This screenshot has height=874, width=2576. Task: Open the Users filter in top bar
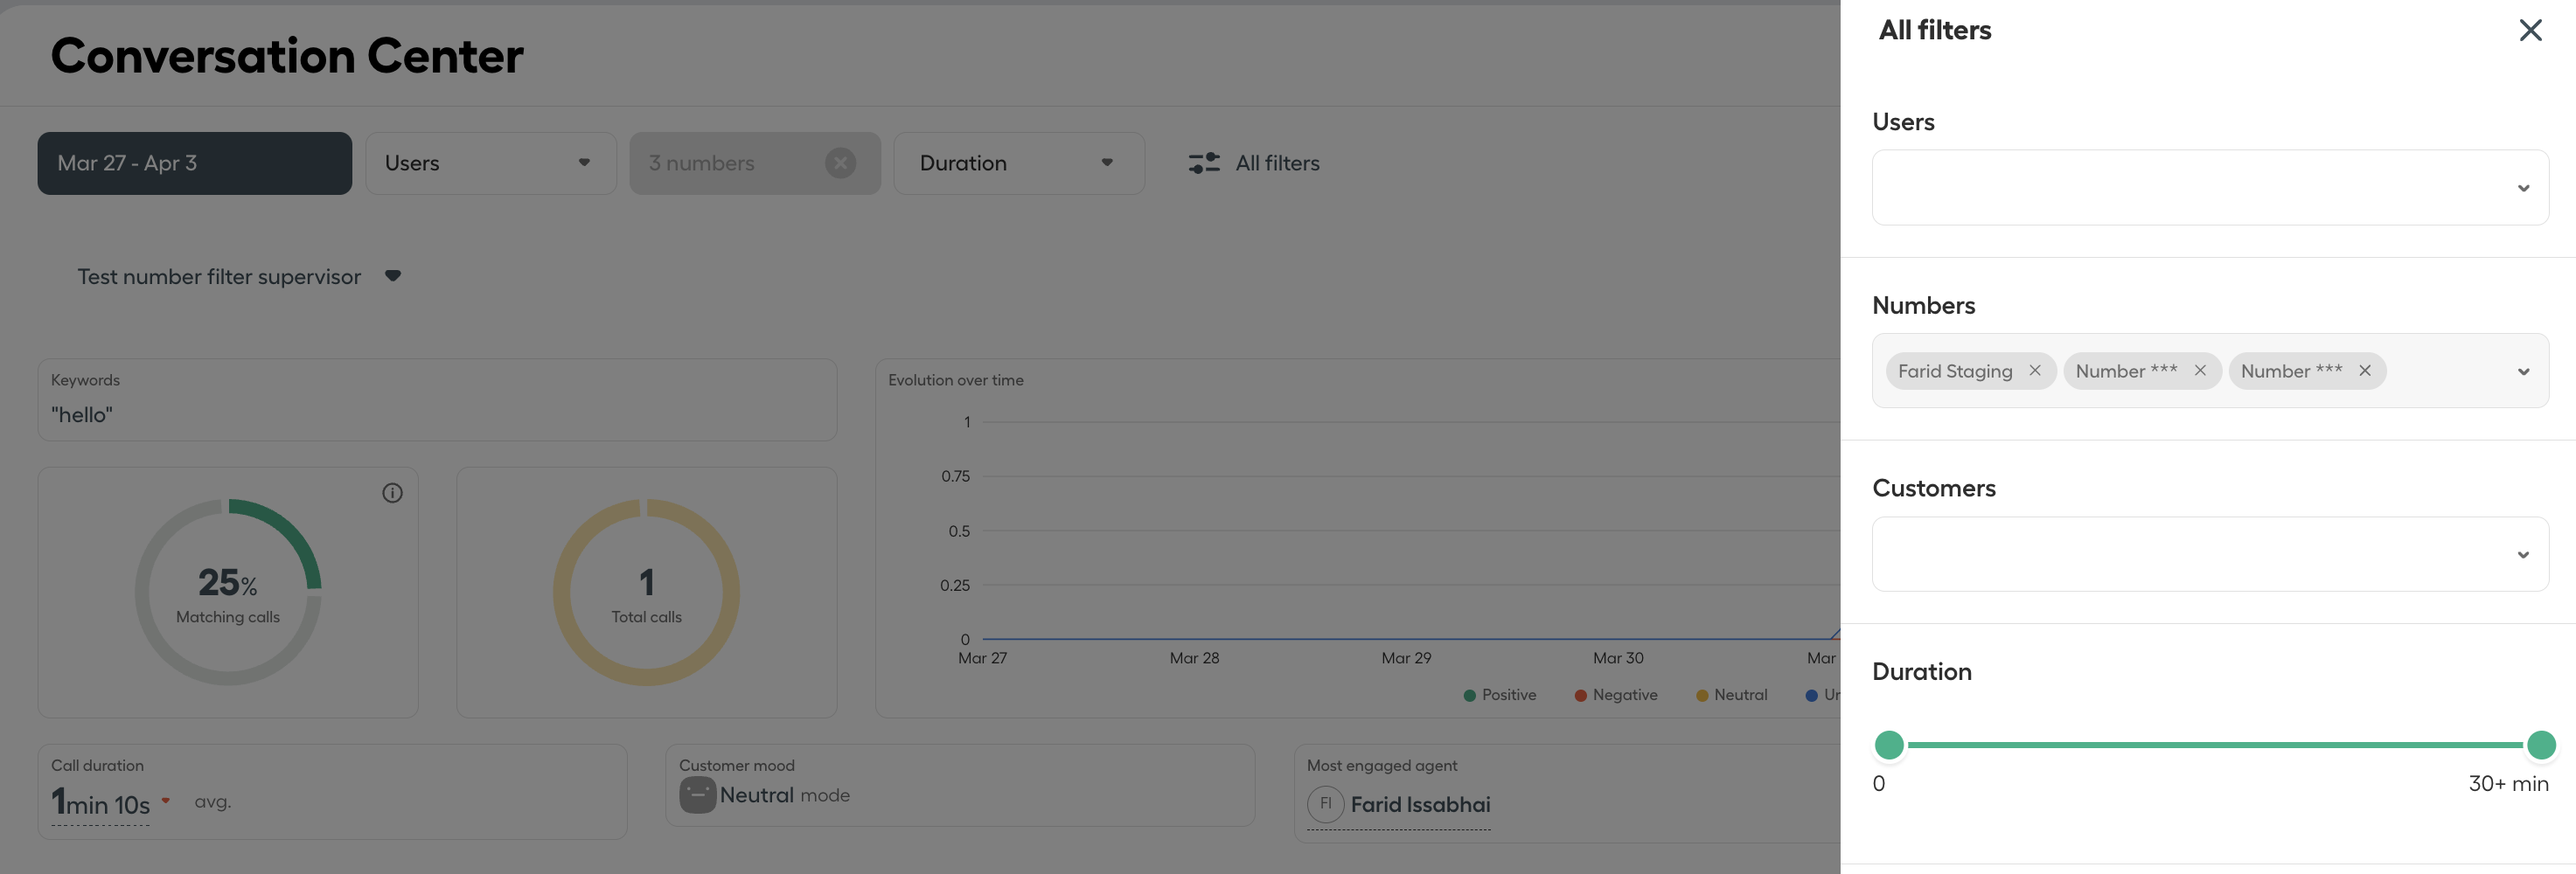491,163
